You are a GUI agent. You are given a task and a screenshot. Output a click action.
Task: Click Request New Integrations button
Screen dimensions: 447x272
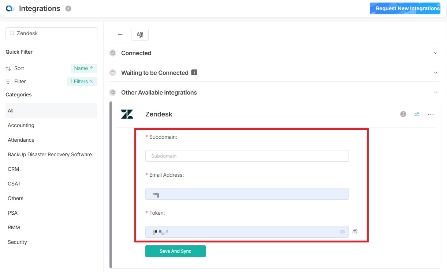coord(405,8)
